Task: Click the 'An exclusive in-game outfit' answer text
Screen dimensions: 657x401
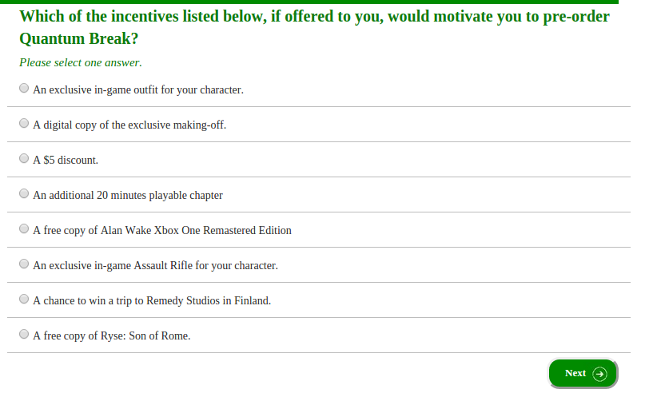Action: (x=138, y=90)
